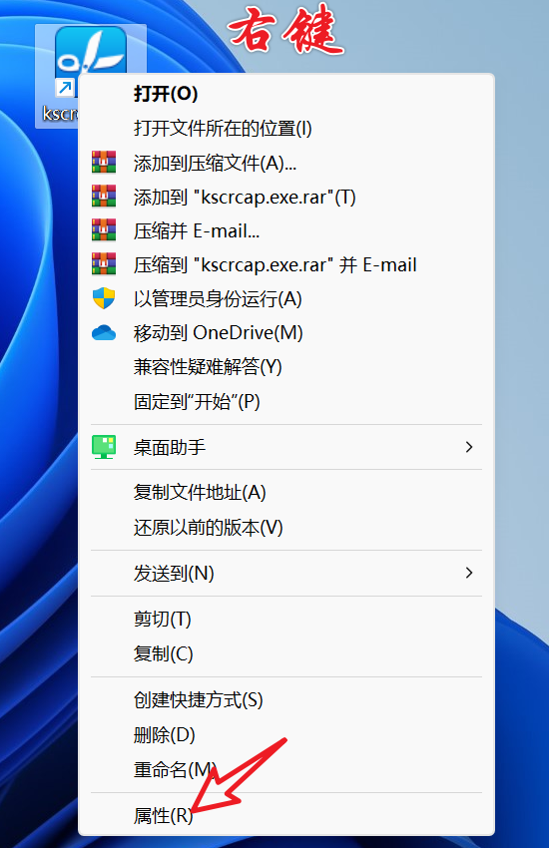Viewport: 549px width, 848px height.
Task: Click WinRAR icon beside 压缩并 E-mail...
Action: point(104,229)
